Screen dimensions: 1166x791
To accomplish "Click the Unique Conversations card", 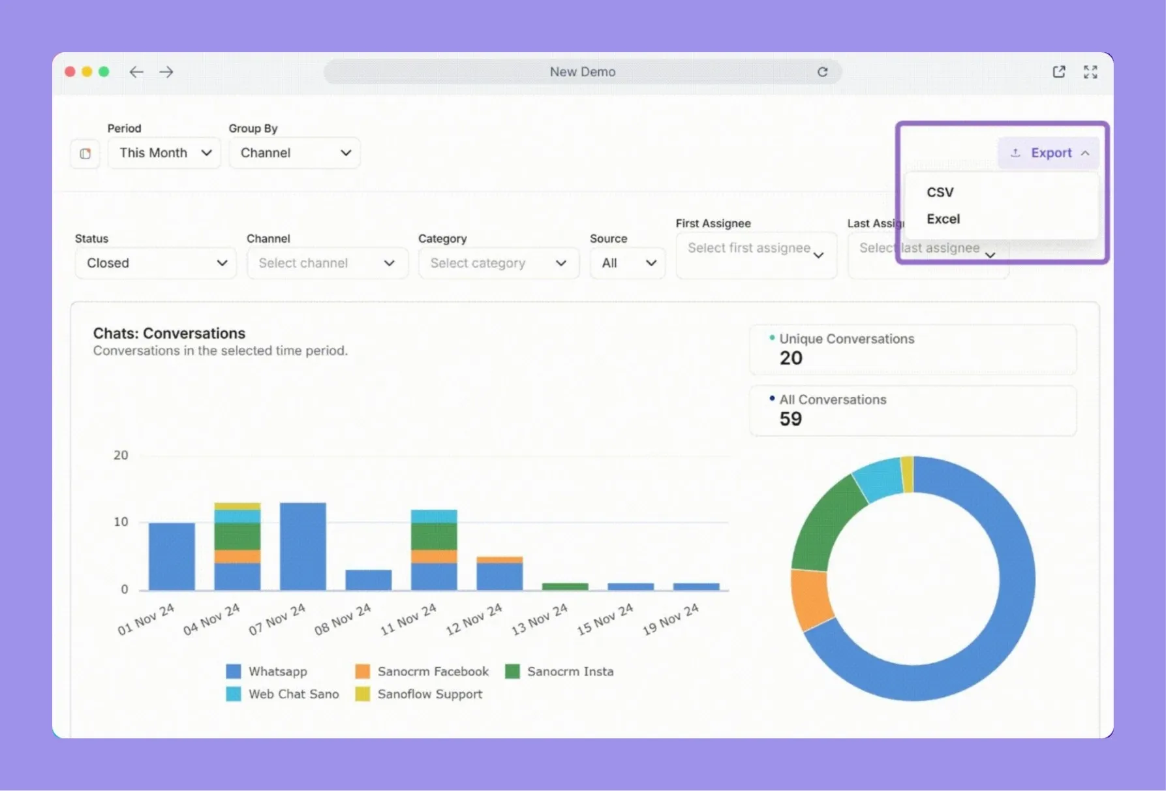I will 913,350.
